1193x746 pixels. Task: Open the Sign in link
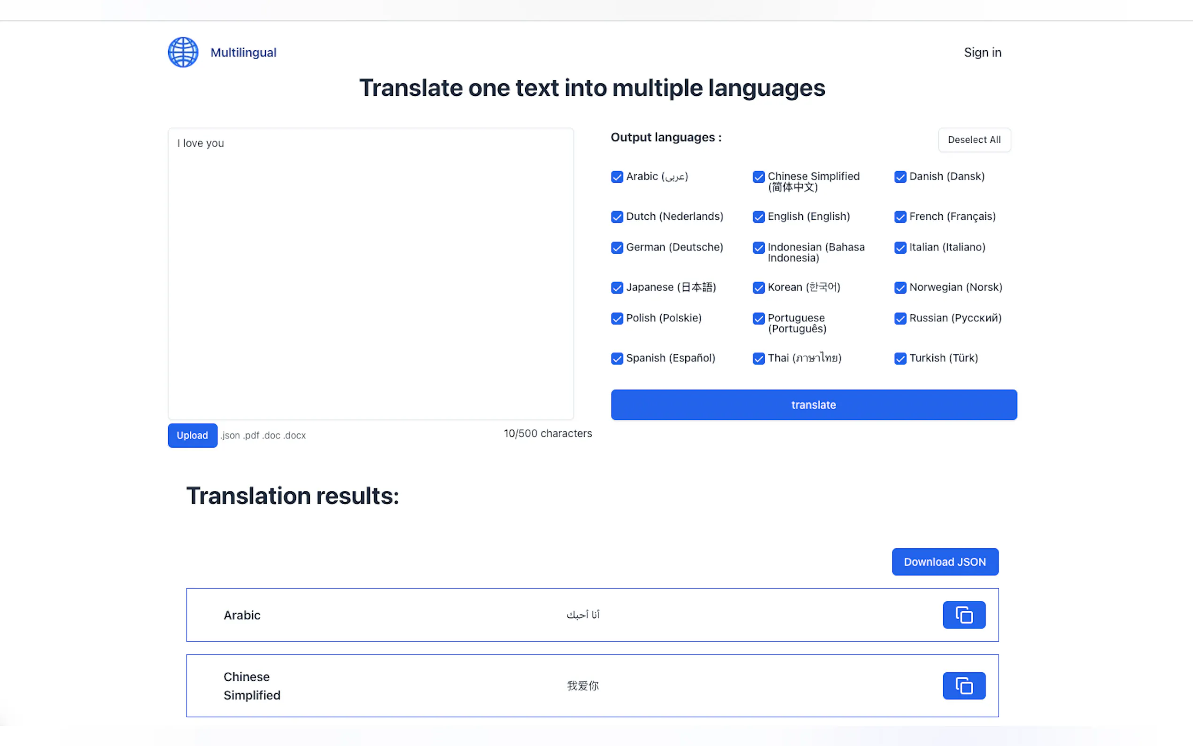click(982, 52)
